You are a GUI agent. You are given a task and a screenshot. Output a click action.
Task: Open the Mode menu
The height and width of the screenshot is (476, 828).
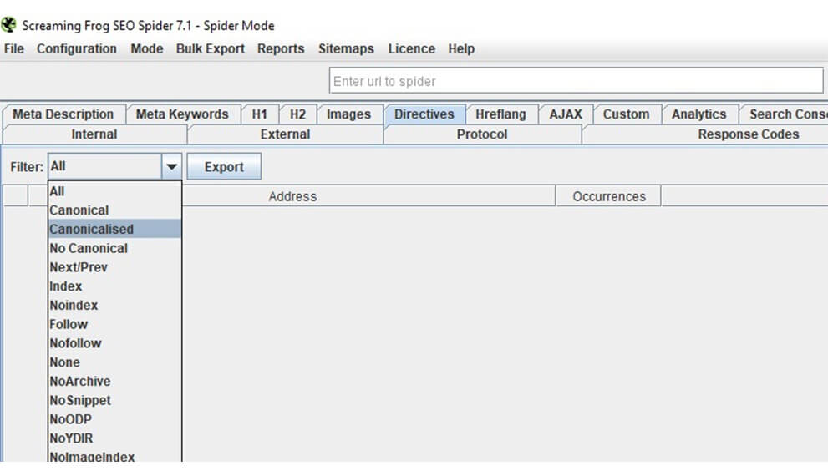pyautogui.click(x=147, y=48)
